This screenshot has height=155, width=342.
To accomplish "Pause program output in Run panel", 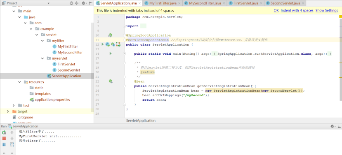I will (x=4, y=144).
